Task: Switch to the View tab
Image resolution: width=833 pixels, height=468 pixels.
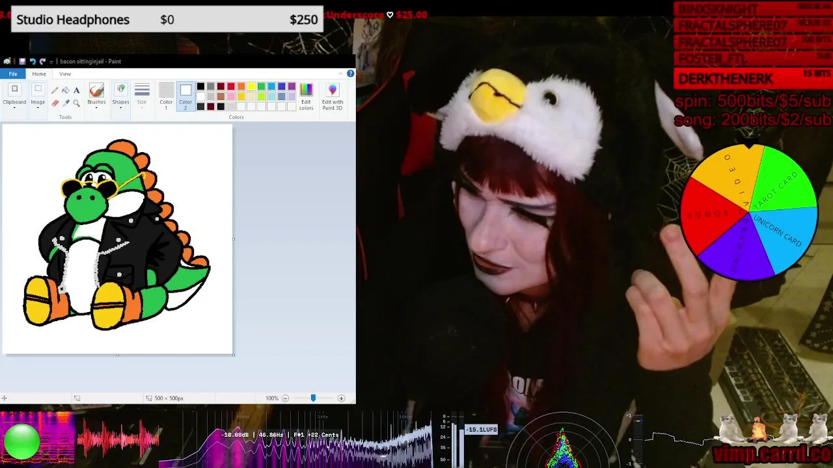Action: click(65, 74)
